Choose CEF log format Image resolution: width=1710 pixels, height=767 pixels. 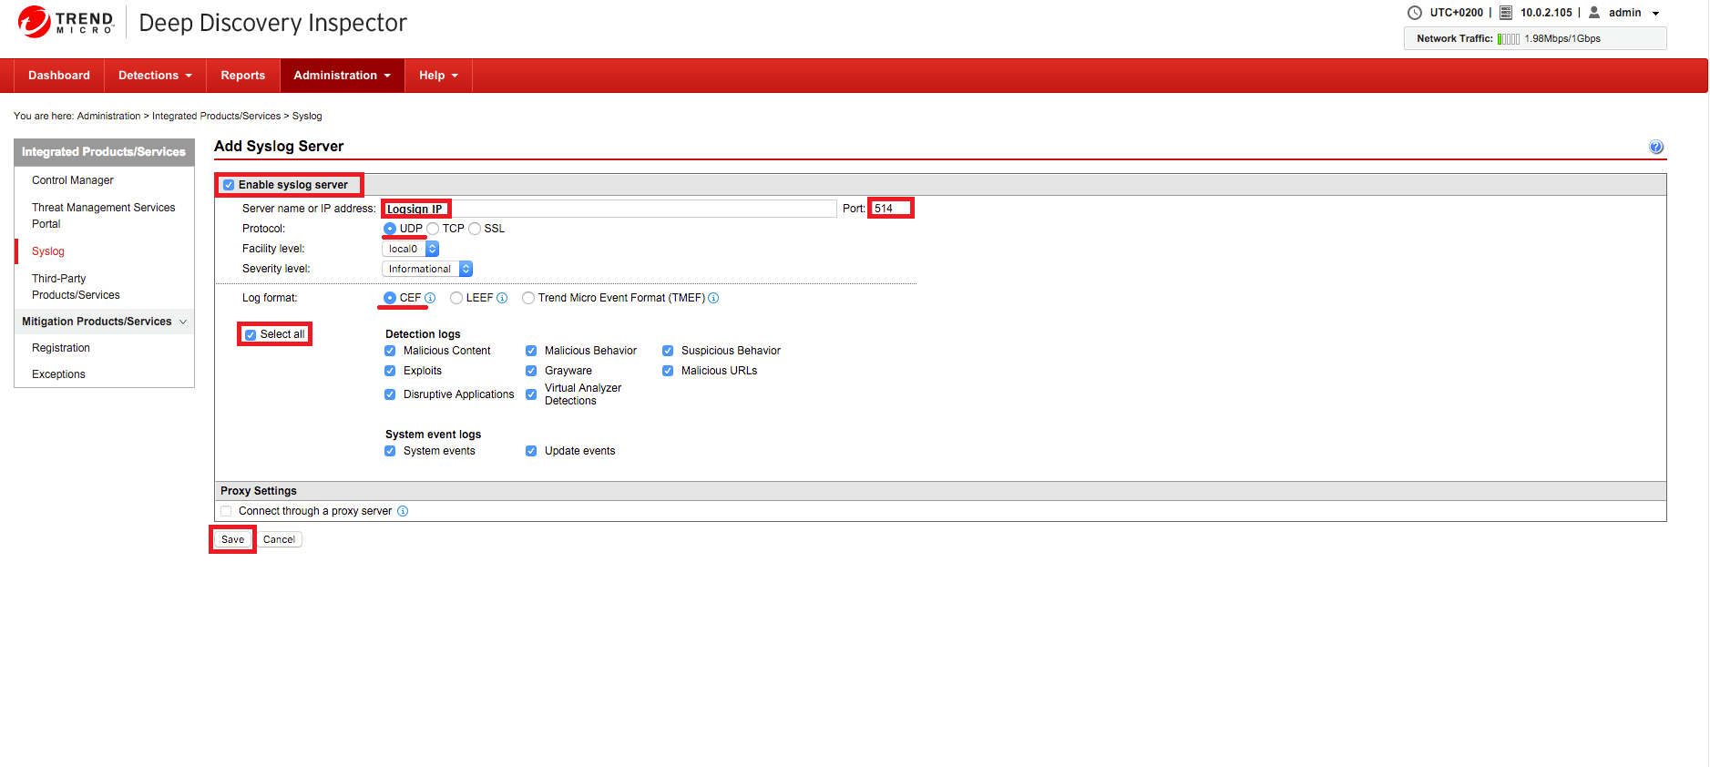390,298
